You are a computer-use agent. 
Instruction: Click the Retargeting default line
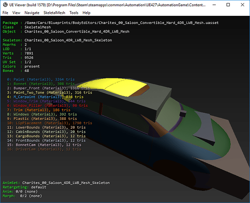tap(24, 187)
